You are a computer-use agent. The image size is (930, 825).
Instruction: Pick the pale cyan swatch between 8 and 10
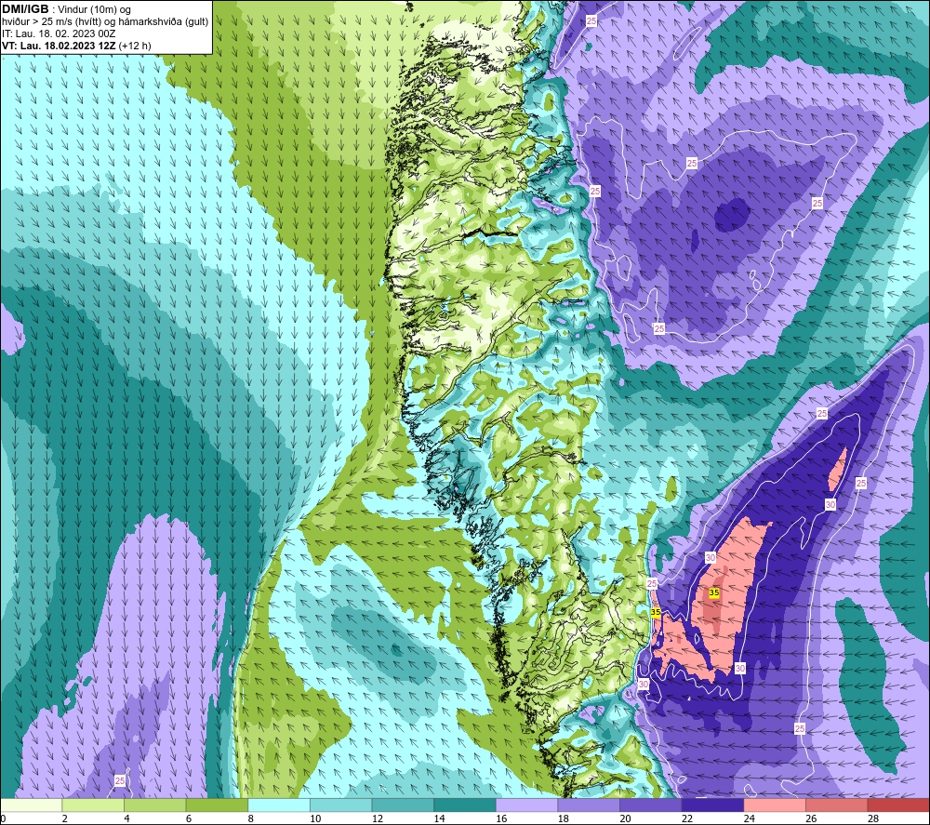click(x=279, y=805)
